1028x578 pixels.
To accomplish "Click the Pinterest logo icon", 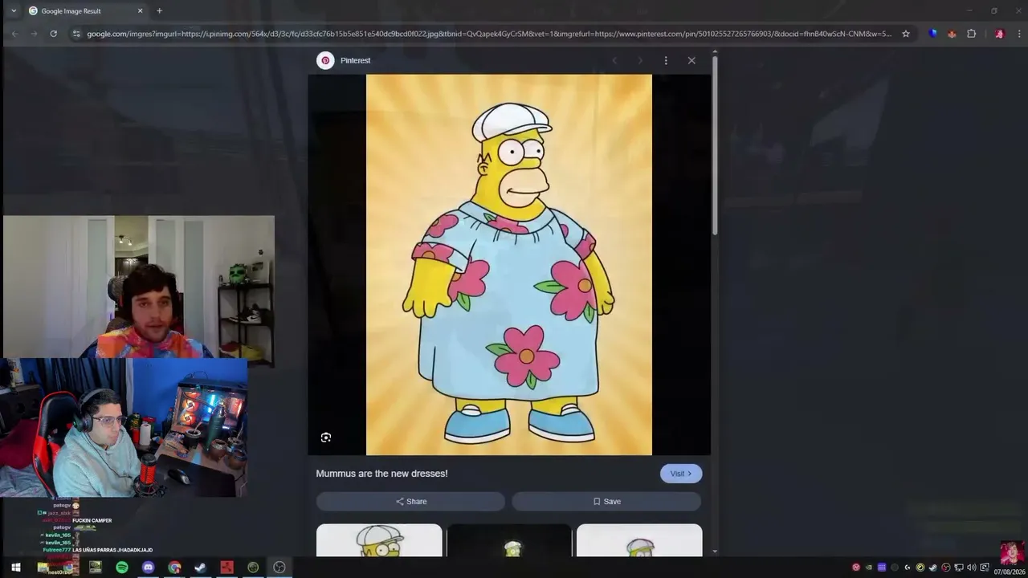I will coord(325,60).
